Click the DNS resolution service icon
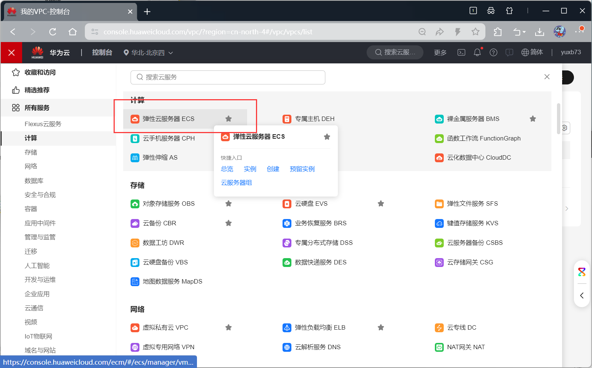This screenshot has width=592, height=368. click(x=287, y=347)
